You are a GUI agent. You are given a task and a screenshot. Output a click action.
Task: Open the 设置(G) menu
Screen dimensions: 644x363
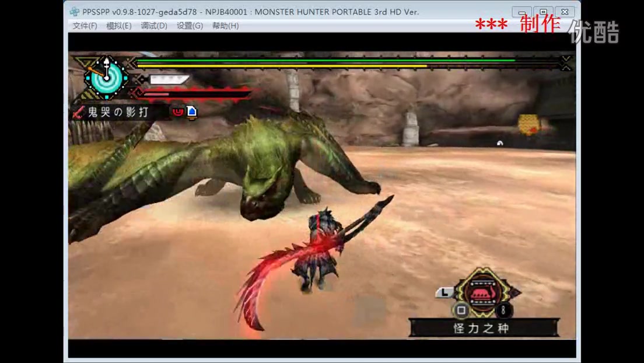point(190,26)
